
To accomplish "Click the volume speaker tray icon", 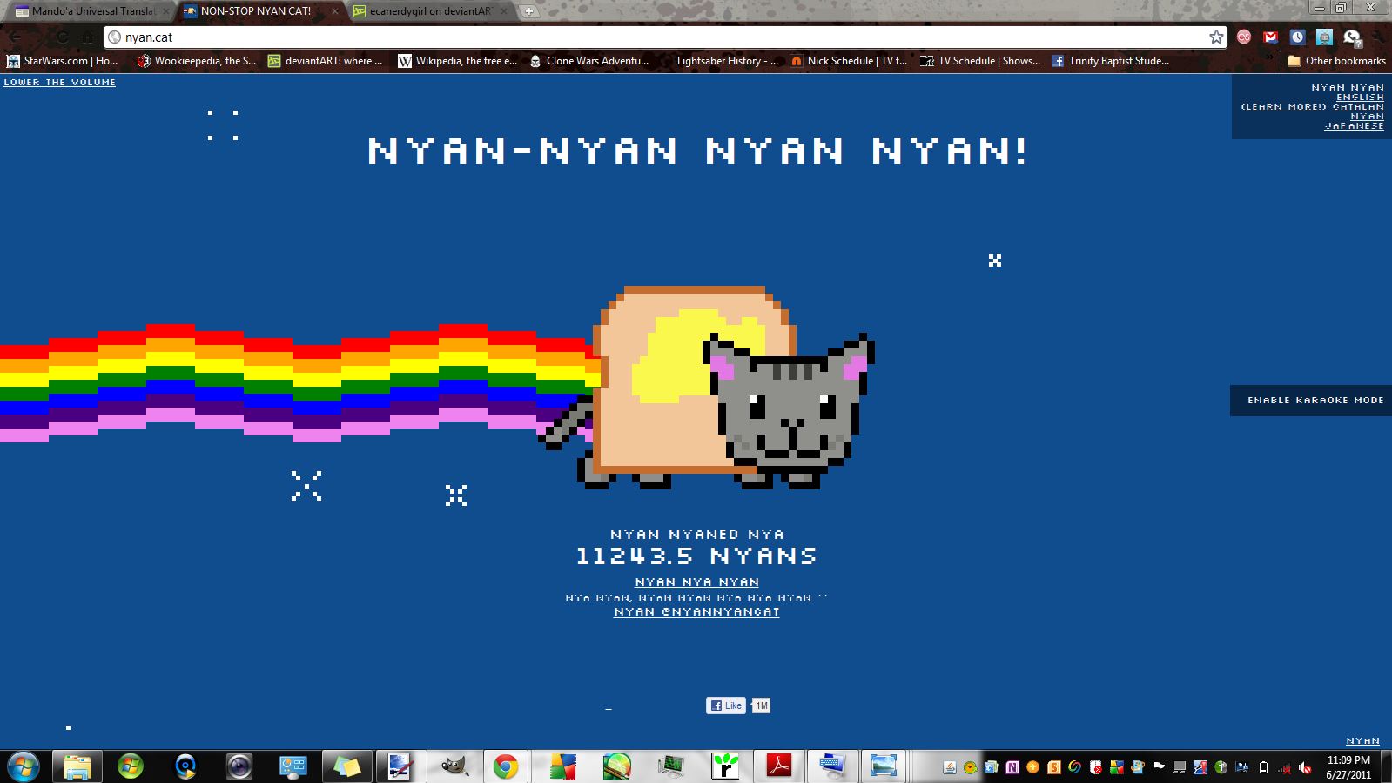I will 1305,767.
